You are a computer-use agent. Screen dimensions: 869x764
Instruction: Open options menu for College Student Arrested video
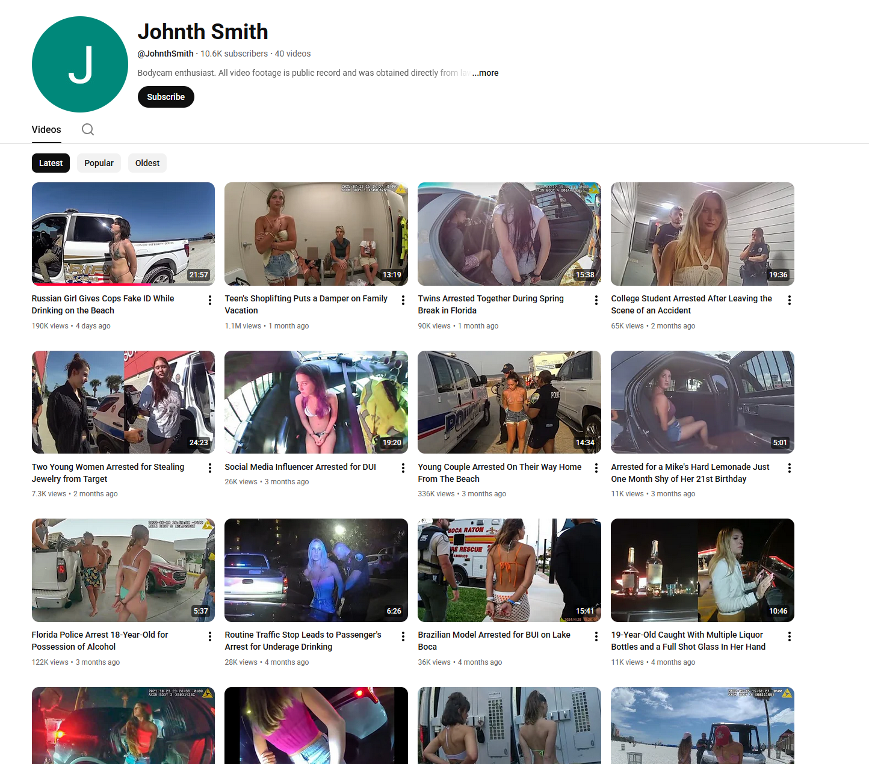(x=789, y=300)
